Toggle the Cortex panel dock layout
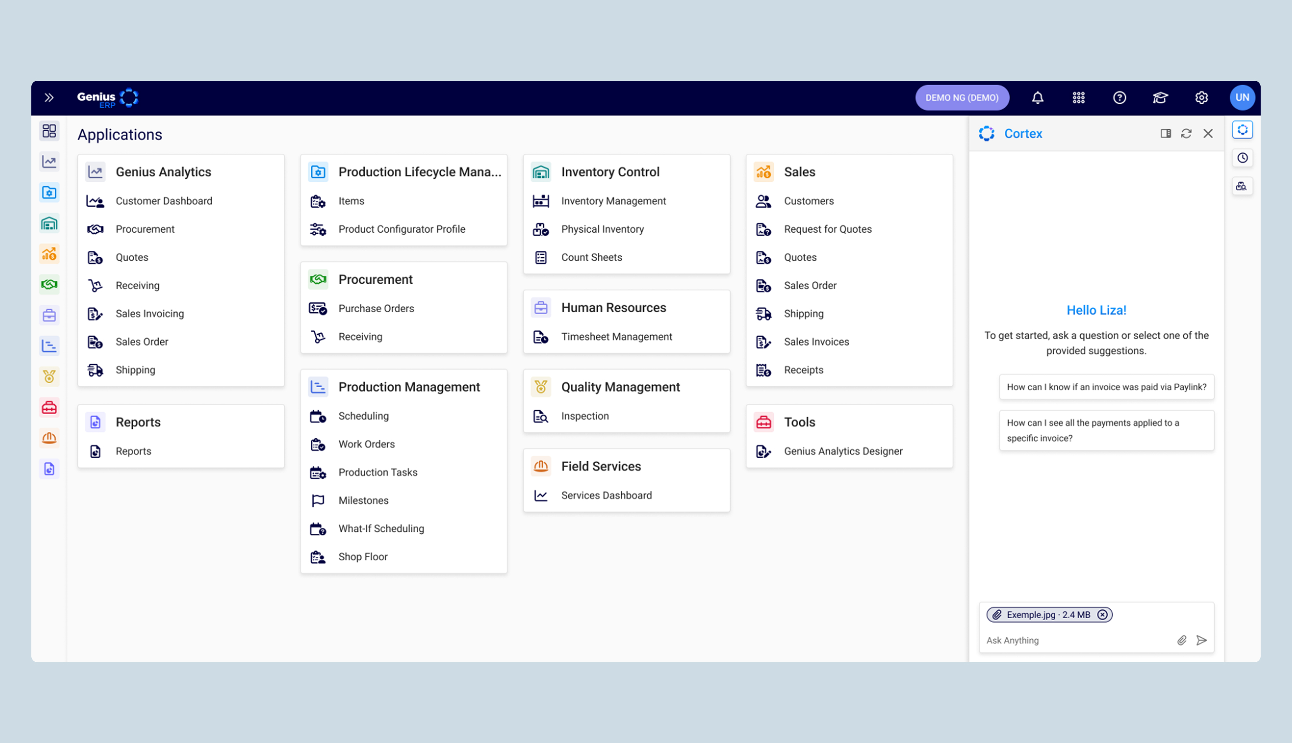The height and width of the screenshot is (743, 1292). coord(1165,133)
